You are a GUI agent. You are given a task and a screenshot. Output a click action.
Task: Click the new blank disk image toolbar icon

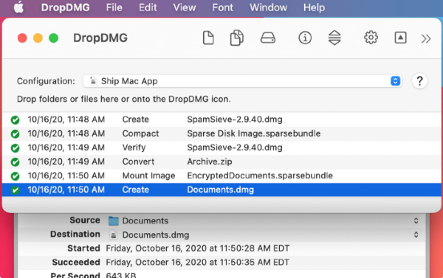(x=208, y=38)
